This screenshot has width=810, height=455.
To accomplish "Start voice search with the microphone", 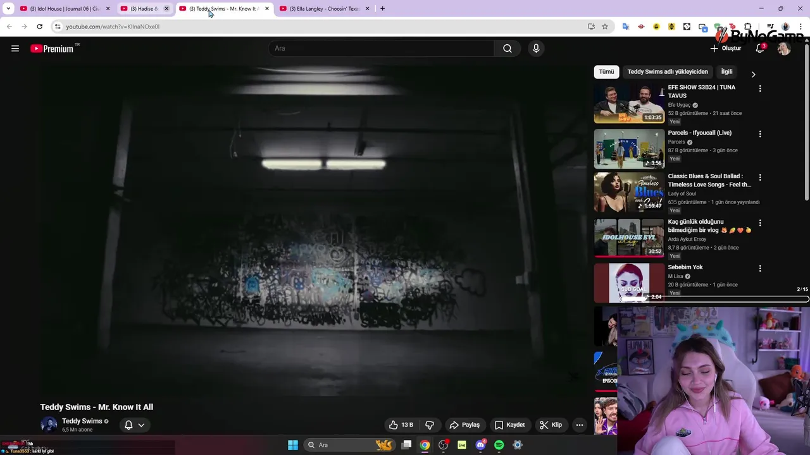I will (x=536, y=49).
